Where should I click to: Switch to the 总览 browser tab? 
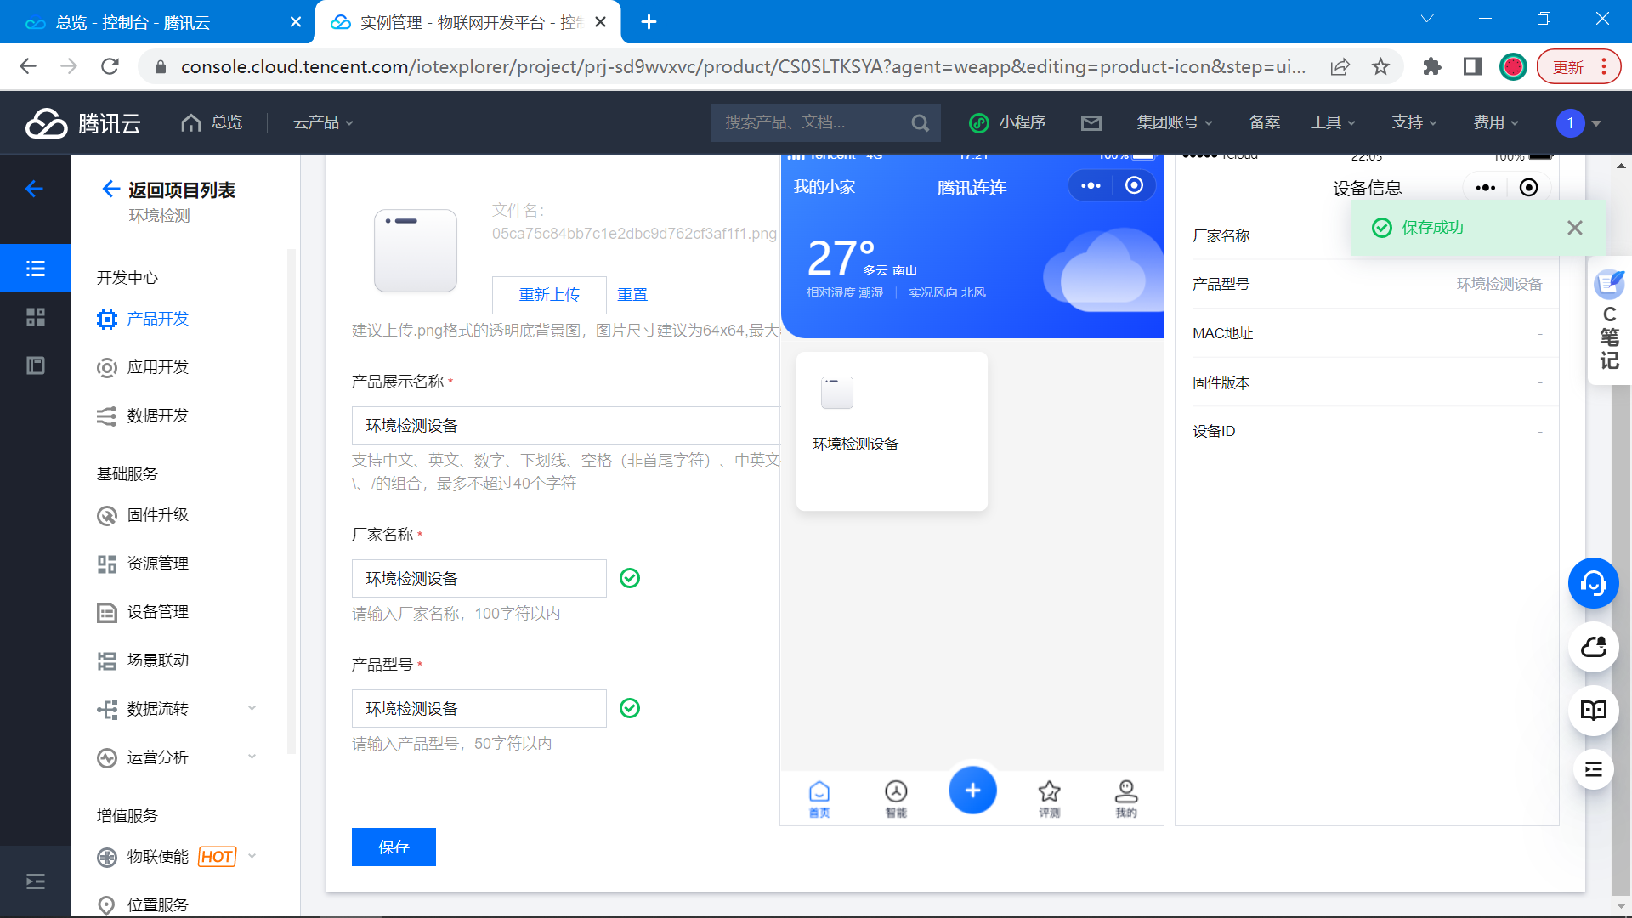pos(133,22)
